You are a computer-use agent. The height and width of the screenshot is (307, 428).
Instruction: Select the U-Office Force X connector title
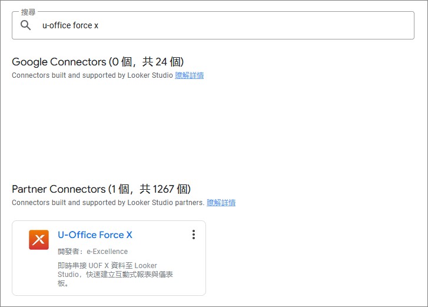click(x=95, y=235)
